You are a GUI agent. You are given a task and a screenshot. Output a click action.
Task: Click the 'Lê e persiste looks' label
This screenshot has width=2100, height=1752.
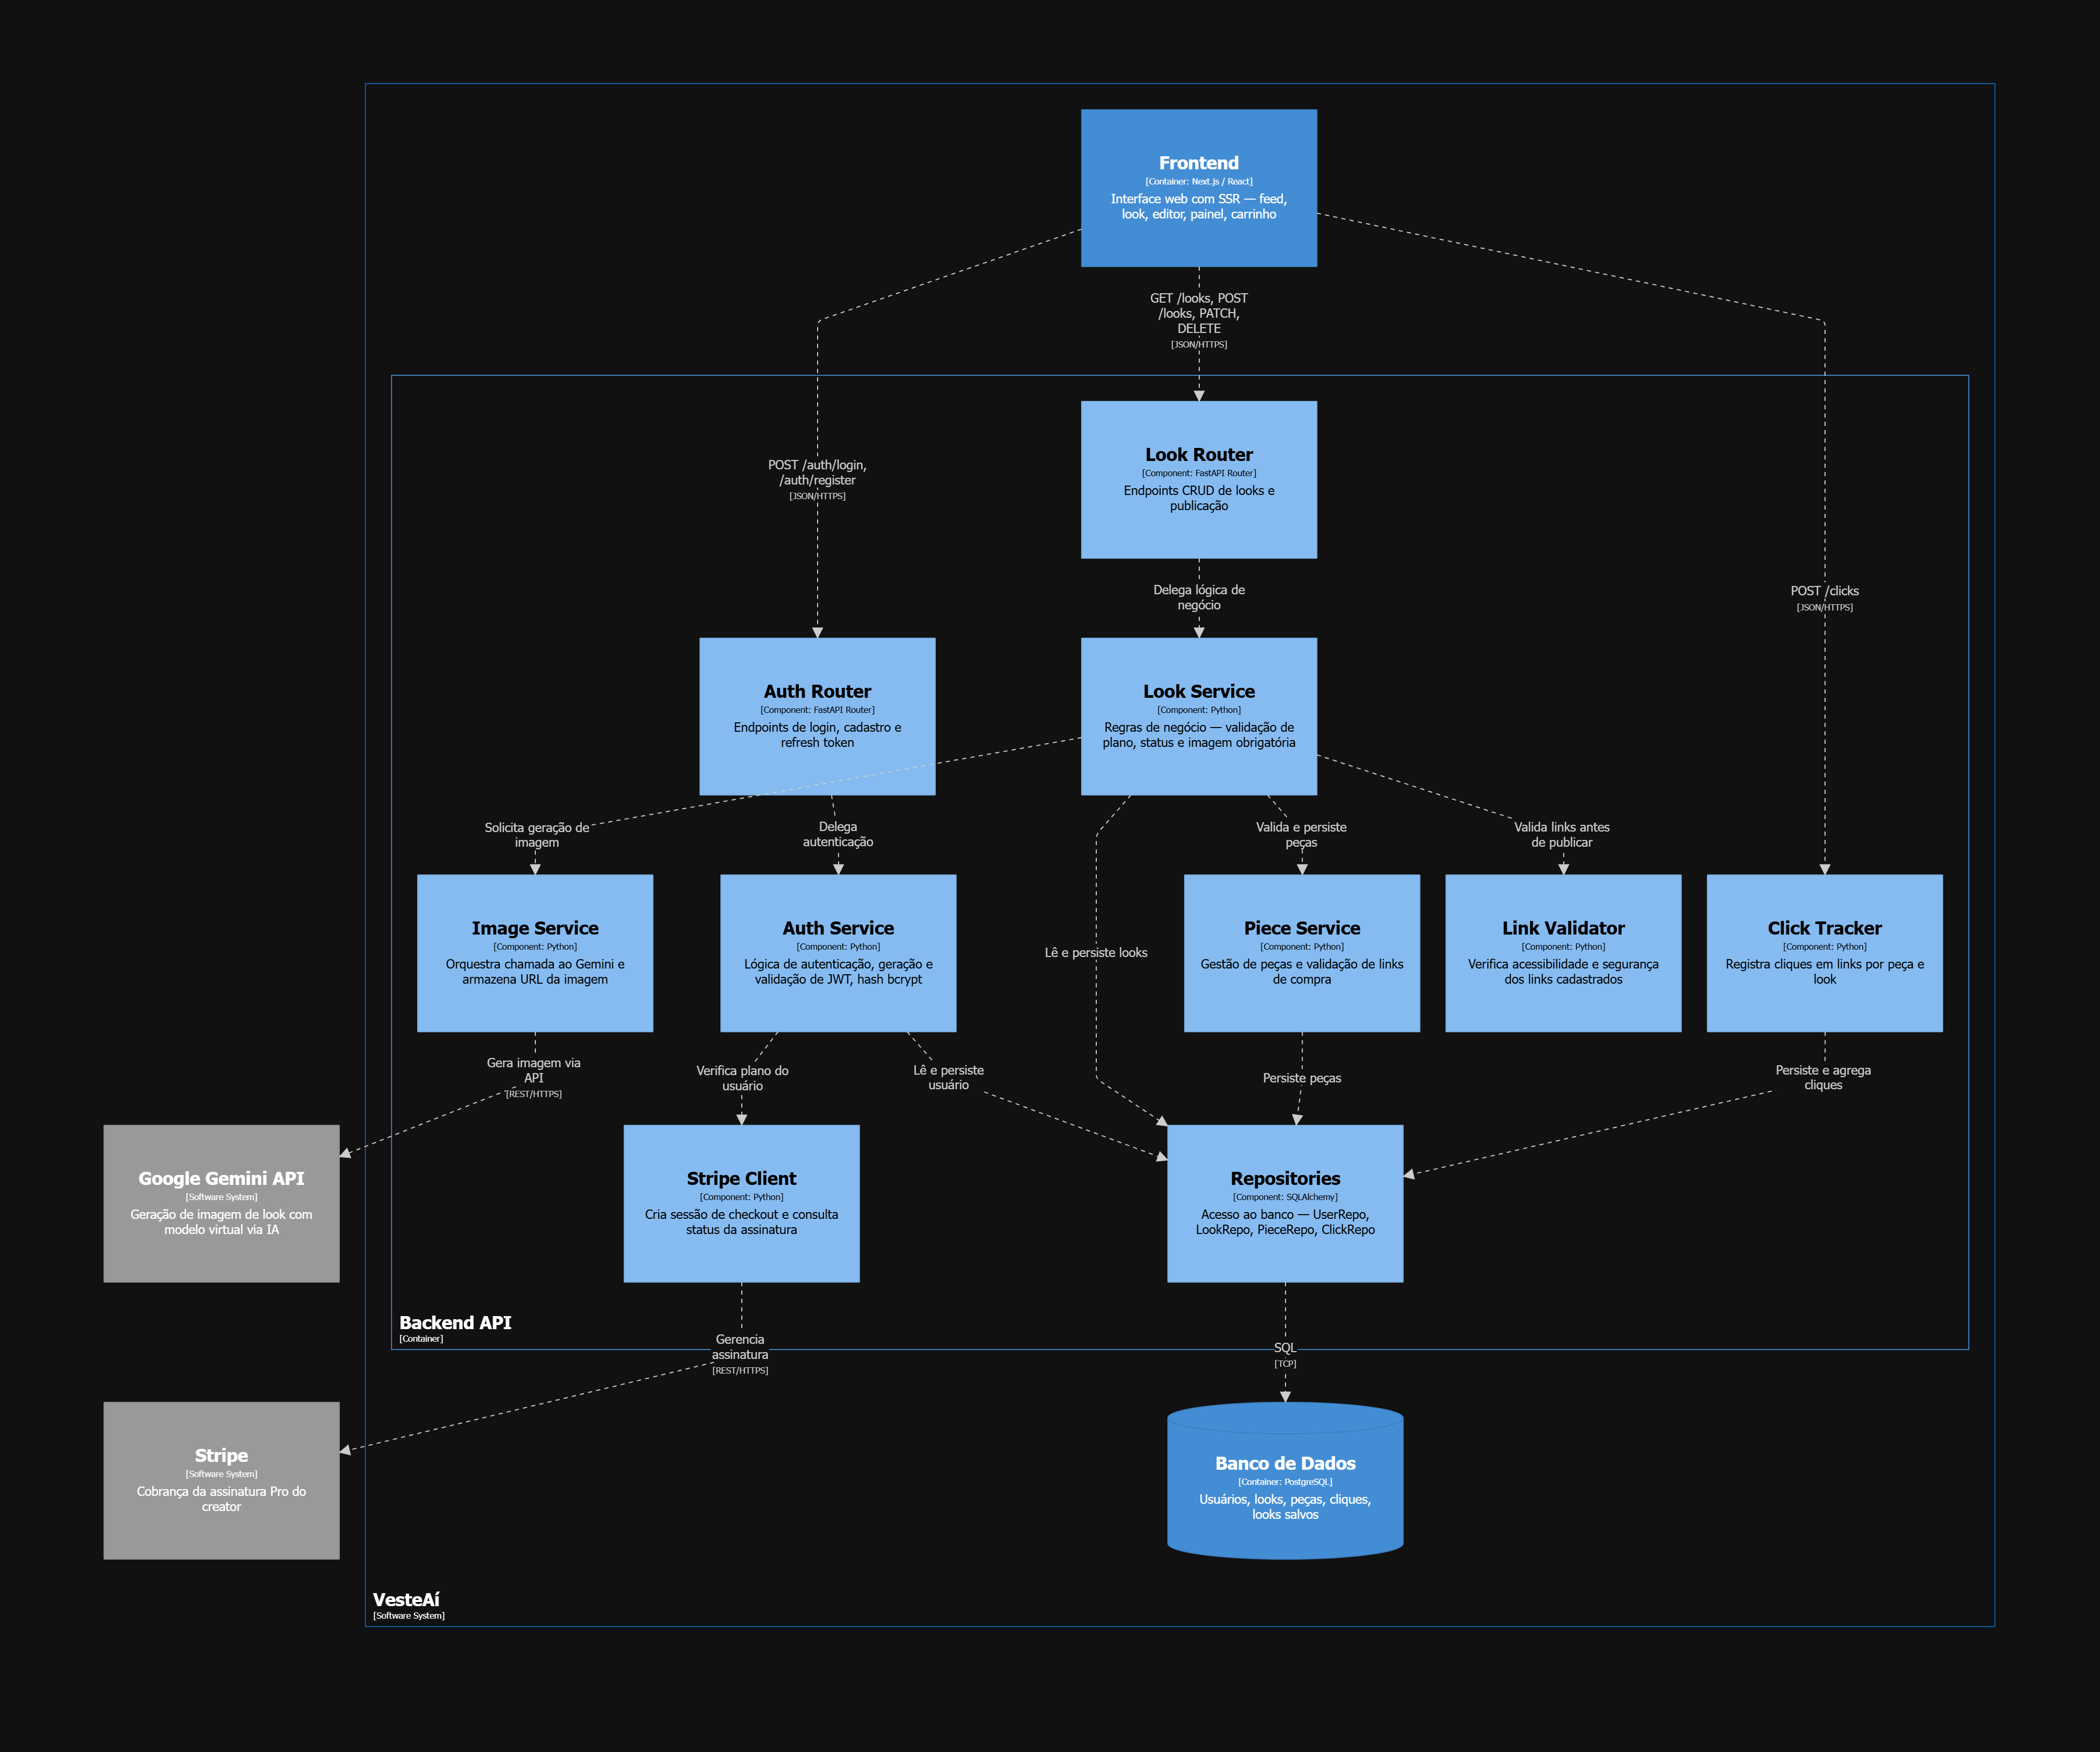coord(1096,953)
